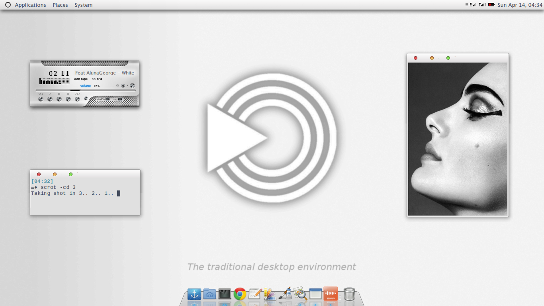Skip to next track in music player
This screenshot has width=544, height=306.
[77, 99]
